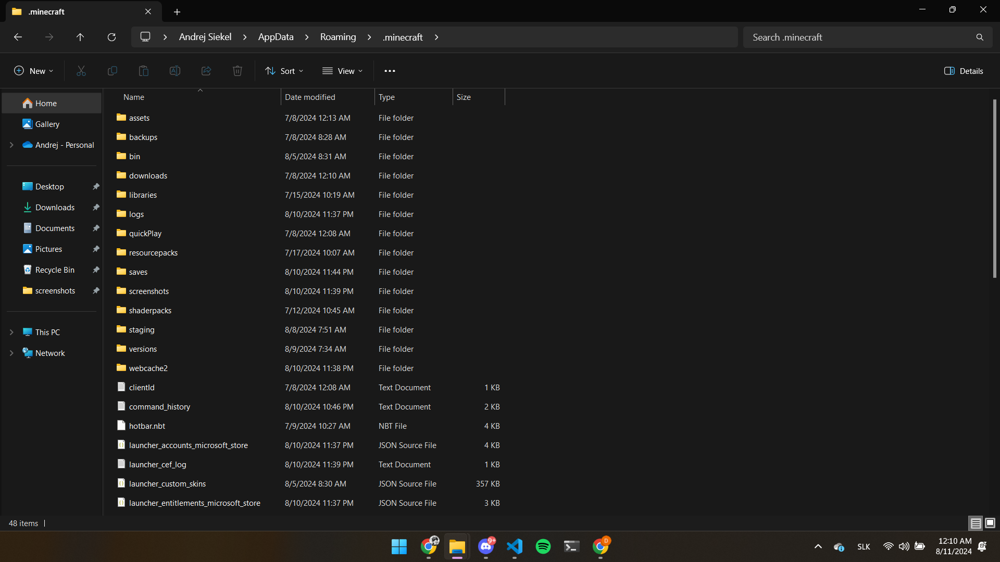
Task: Select Home in navigation pane
Action: 52,104
